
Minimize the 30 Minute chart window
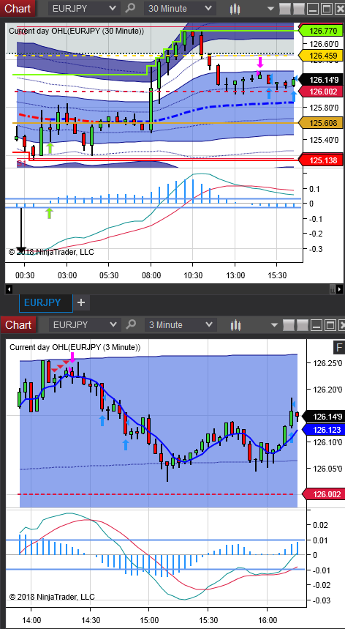pos(313,9)
